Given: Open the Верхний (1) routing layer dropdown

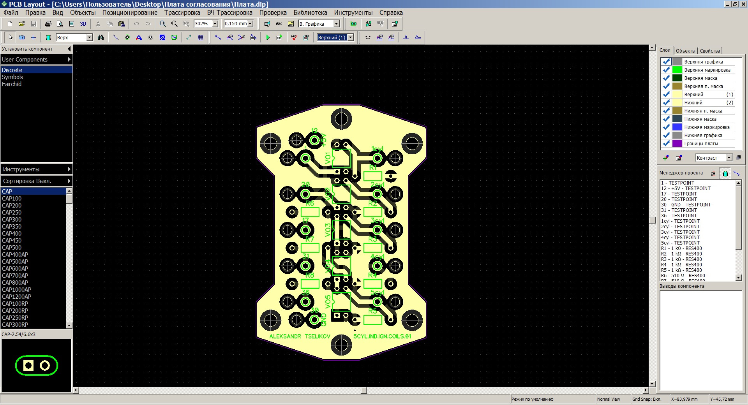Looking at the screenshot, I should (x=351, y=37).
